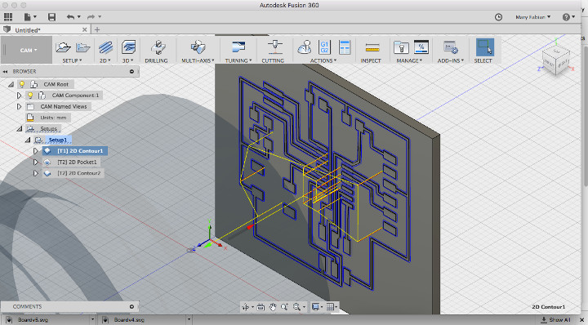Expand the CAM Component:1 node
The image size is (588, 325).
coord(19,96)
